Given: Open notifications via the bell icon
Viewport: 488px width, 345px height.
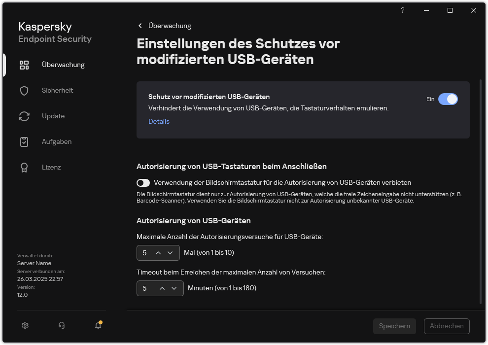Looking at the screenshot, I should tap(98, 325).
